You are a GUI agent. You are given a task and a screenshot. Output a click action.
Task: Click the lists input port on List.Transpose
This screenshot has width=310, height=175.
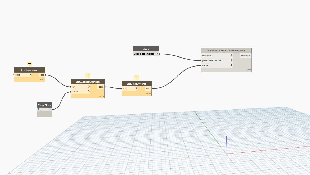pyautogui.click(x=18, y=75)
